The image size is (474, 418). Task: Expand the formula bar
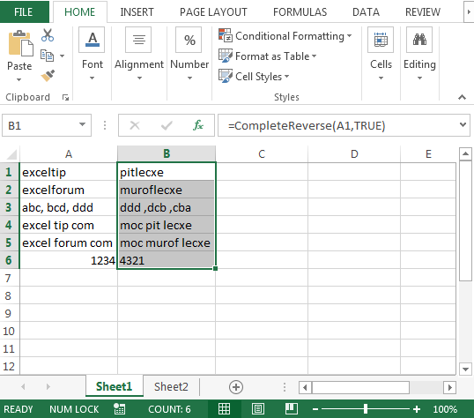[463, 124]
